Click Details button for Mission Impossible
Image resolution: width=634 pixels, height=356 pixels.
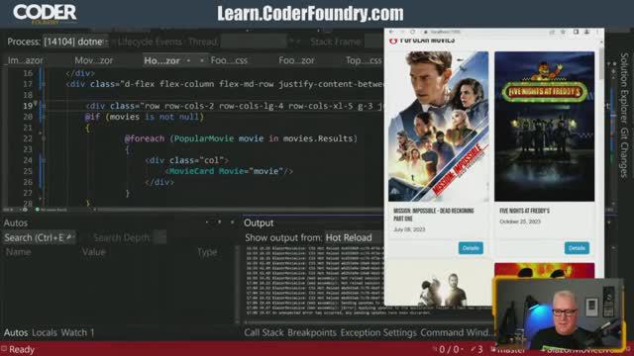pyautogui.click(x=471, y=248)
